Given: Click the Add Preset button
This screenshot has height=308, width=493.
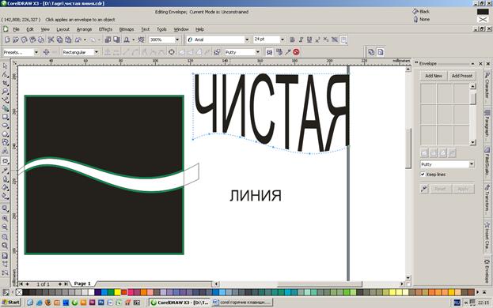Looking at the screenshot, I should [x=461, y=76].
